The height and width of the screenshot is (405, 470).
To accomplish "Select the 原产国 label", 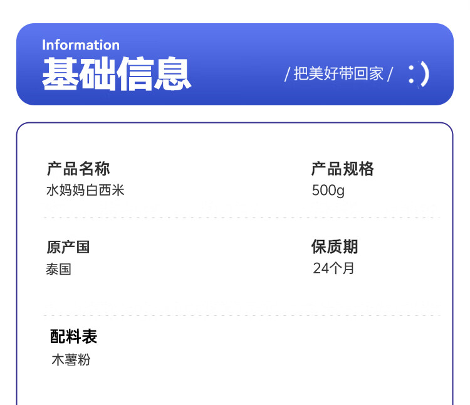I will (68, 247).
